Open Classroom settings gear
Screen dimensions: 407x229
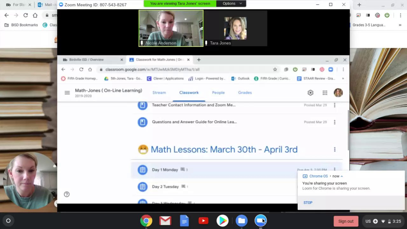[310, 93]
